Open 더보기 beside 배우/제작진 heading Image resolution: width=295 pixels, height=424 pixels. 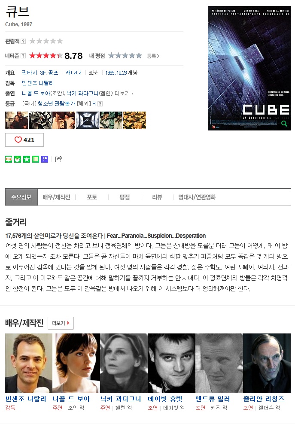coord(61,323)
